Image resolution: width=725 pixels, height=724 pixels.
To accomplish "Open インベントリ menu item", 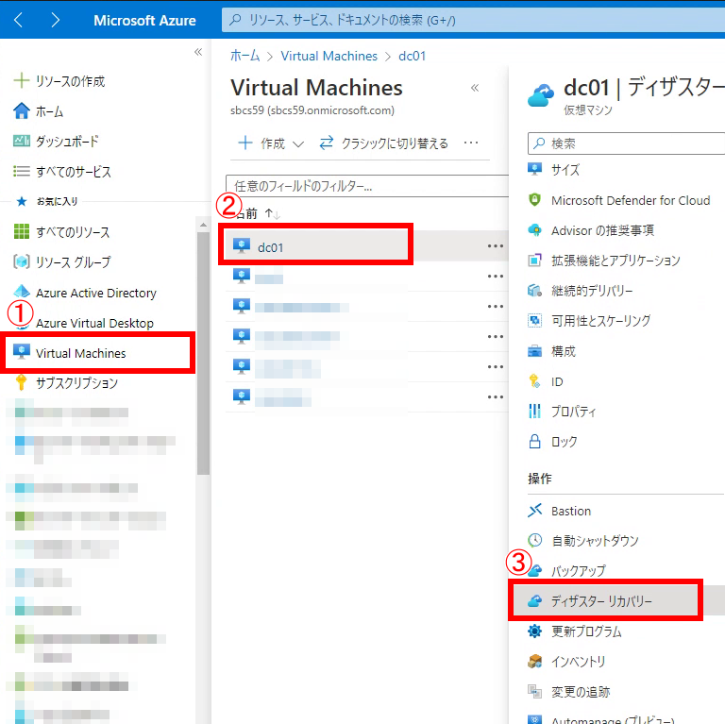I will coord(566,662).
